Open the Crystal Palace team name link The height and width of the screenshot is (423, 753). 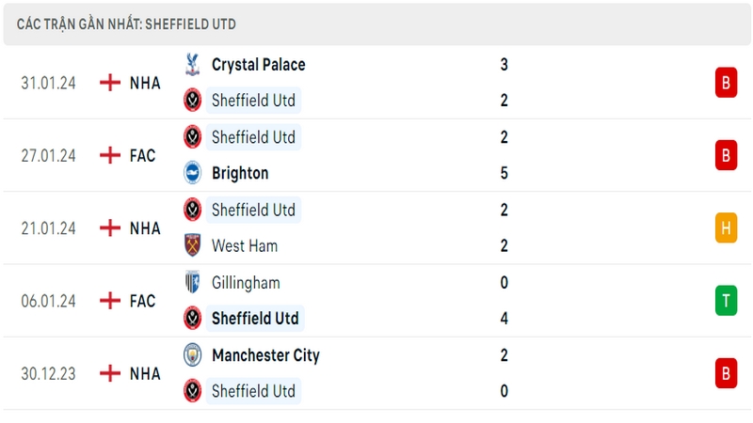tap(258, 65)
